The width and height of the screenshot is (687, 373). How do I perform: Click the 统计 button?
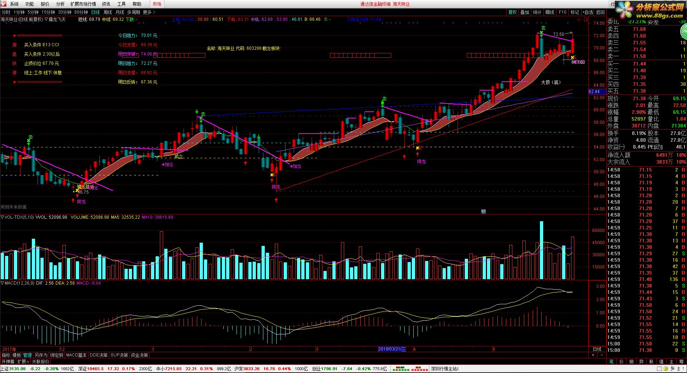click(537, 12)
